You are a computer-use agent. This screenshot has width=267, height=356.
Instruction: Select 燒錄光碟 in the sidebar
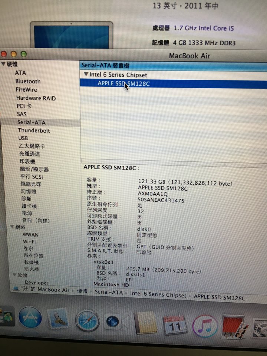point(31,184)
